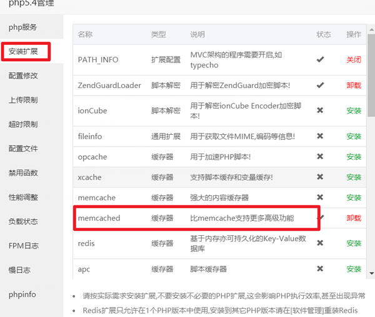This screenshot has height=317, width=375.
Task: Open the FPM日志 tab
Action: pyautogui.click(x=23, y=246)
